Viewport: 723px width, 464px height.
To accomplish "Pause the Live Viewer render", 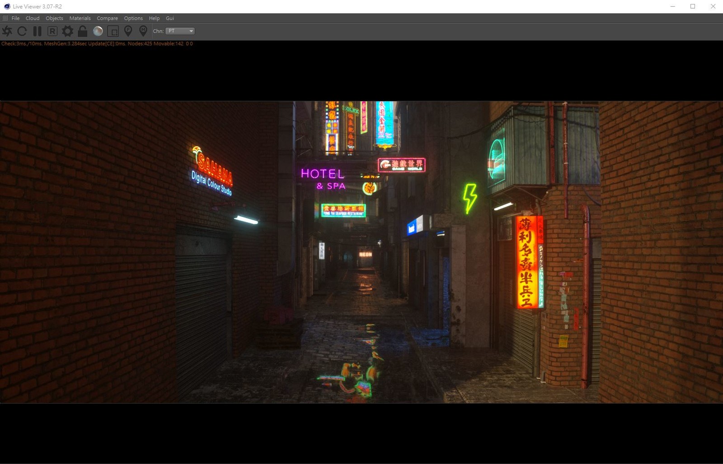I will coord(38,31).
